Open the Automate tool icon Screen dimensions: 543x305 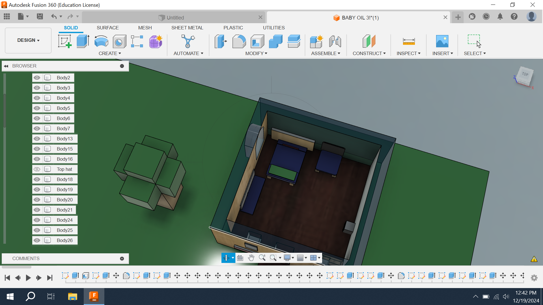click(x=188, y=41)
